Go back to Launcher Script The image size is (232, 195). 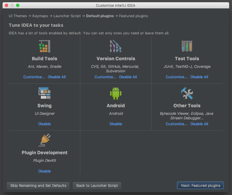(97, 185)
